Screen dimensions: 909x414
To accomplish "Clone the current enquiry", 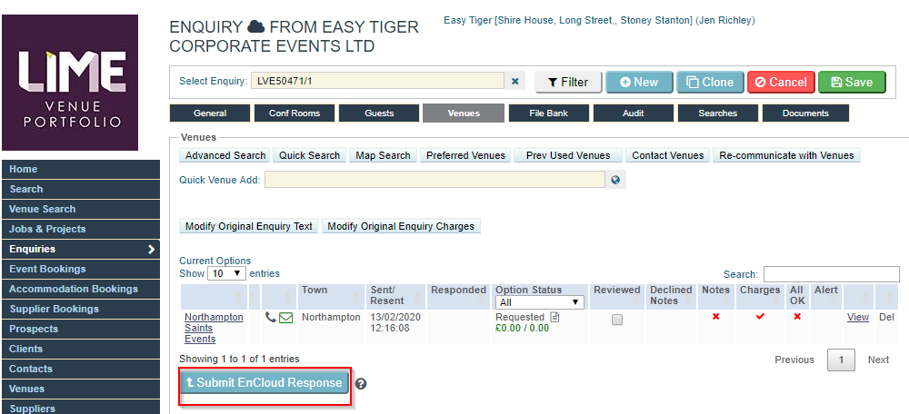I will (x=710, y=83).
